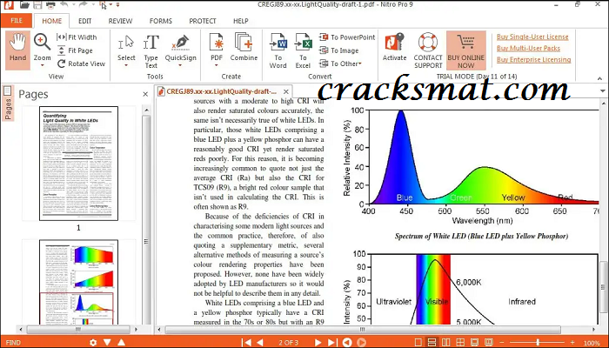Enable facing continuous view
Image resolution: width=609 pixels, height=348 pixels.
click(x=460, y=342)
